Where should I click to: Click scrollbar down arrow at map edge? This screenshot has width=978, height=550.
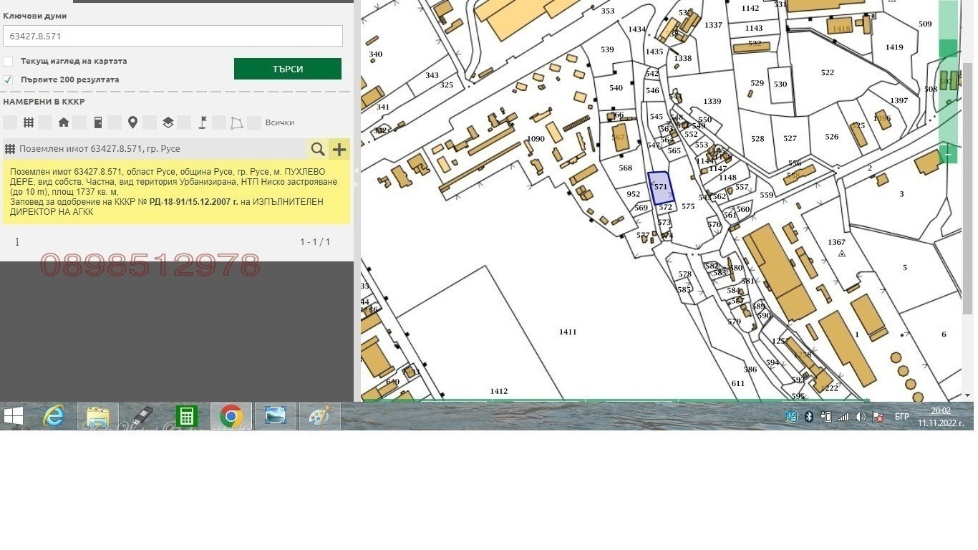(967, 395)
